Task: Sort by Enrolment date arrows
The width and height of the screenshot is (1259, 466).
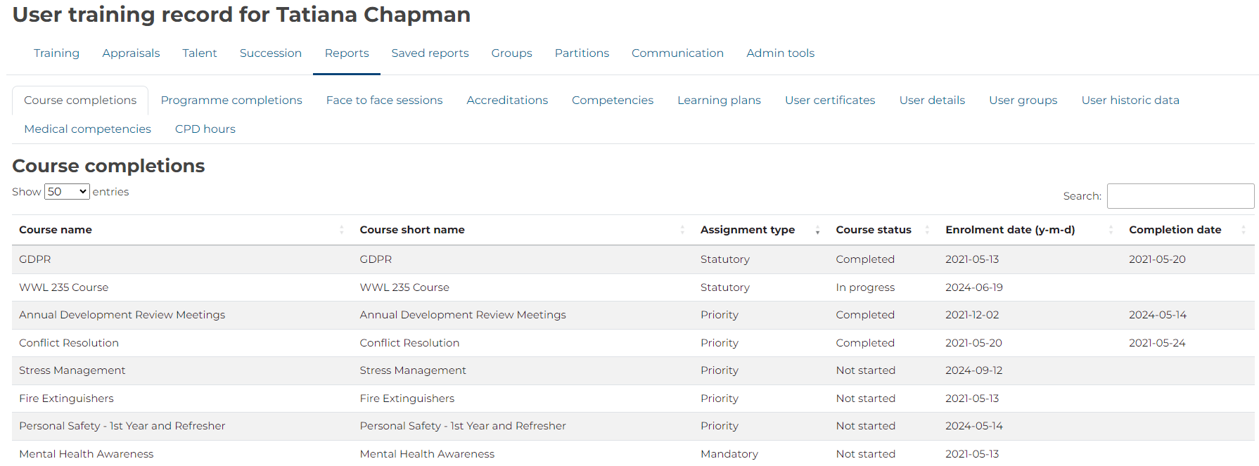Action: 1111,230
